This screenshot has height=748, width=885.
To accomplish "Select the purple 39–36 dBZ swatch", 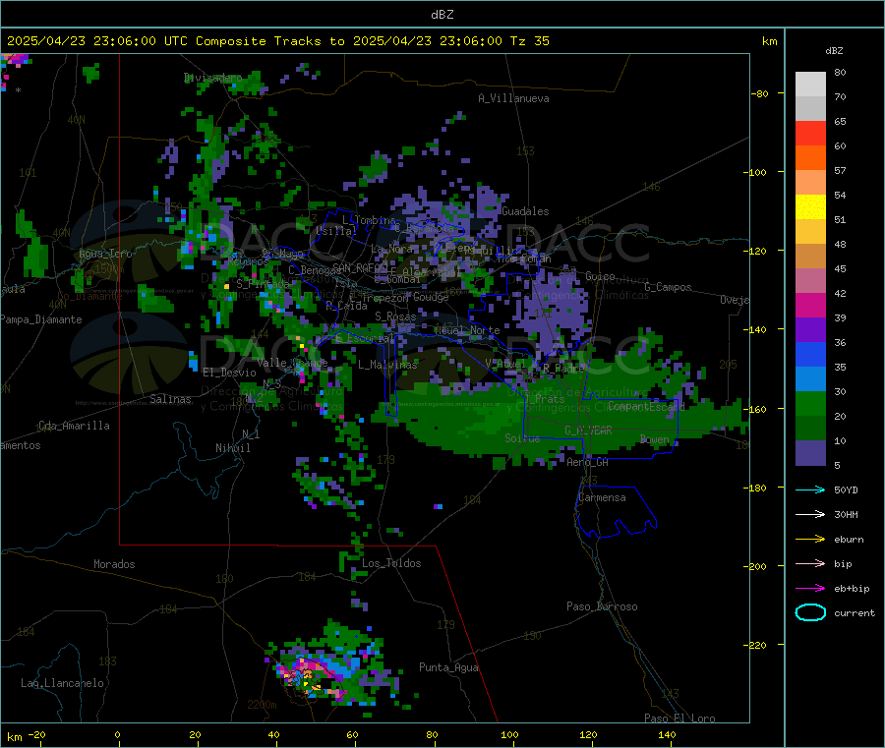I will click(x=810, y=330).
